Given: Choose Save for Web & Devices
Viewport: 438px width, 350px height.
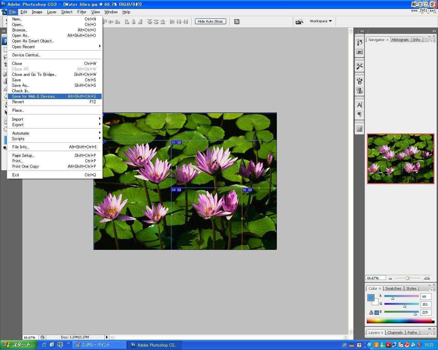Looking at the screenshot, I should tap(55, 96).
